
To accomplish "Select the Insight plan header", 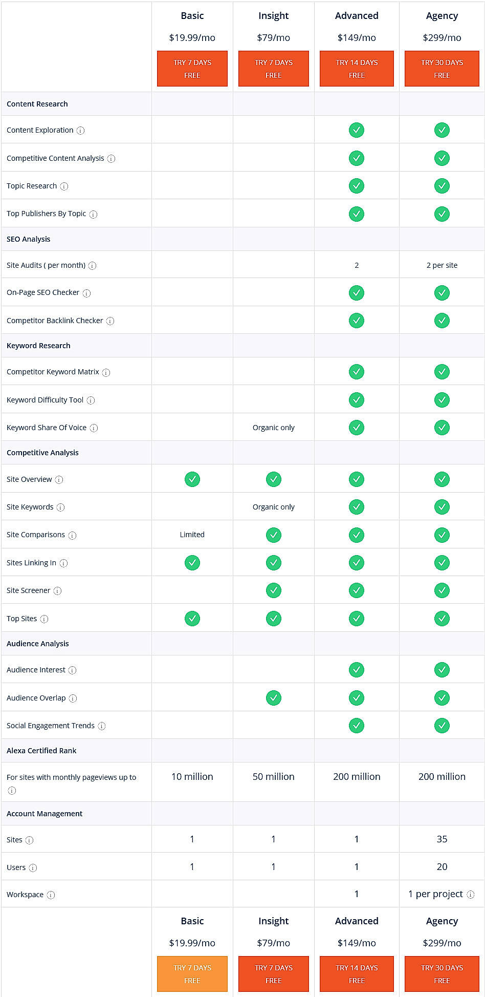I will coord(273,16).
